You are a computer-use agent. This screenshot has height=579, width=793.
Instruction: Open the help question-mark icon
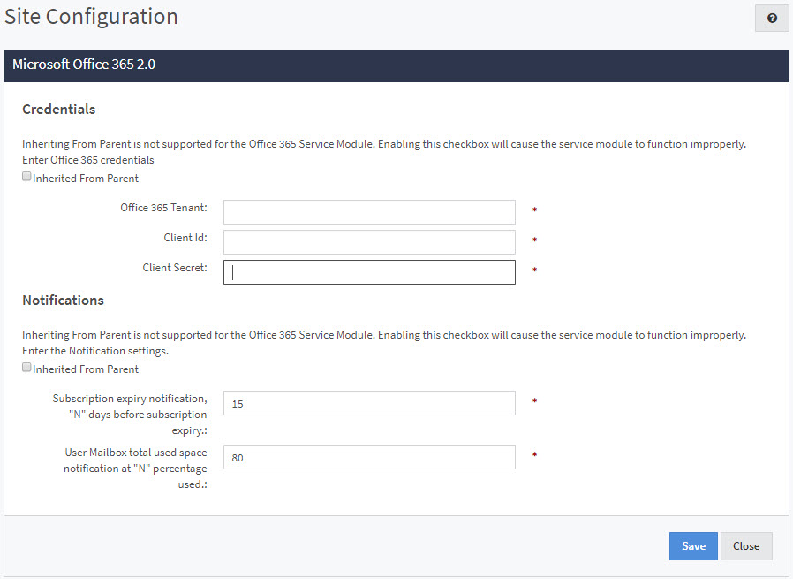pyautogui.click(x=772, y=19)
